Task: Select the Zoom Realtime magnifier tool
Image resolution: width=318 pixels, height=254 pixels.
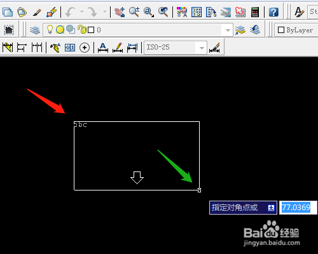Action: 134,12
